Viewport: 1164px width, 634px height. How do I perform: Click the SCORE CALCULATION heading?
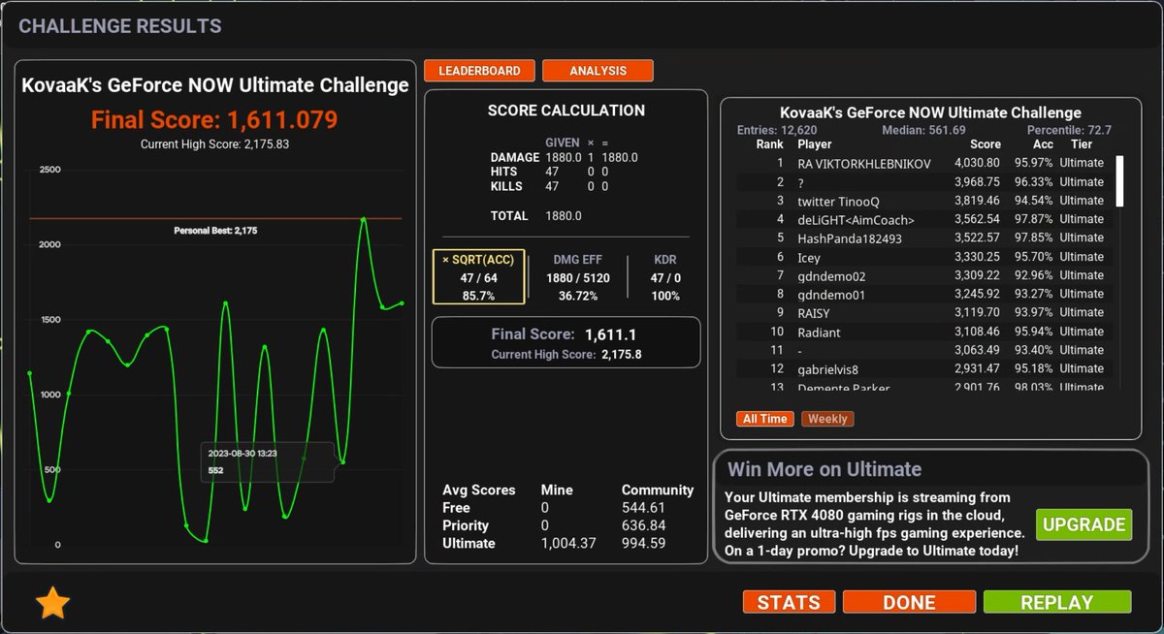point(566,111)
